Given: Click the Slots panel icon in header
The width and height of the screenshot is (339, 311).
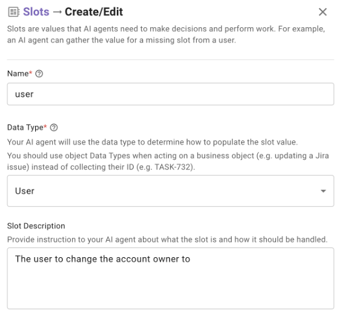Looking at the screenshot, I should [13, 12].
